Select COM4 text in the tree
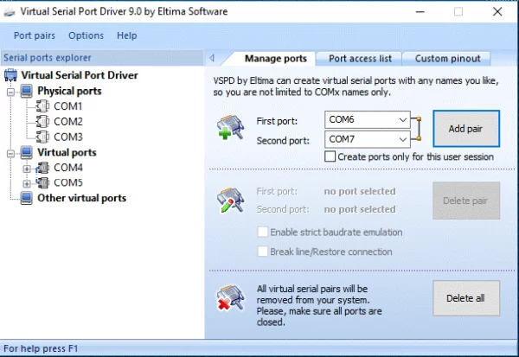This screenshot has width=519, height=357. (x=68, y=168)
